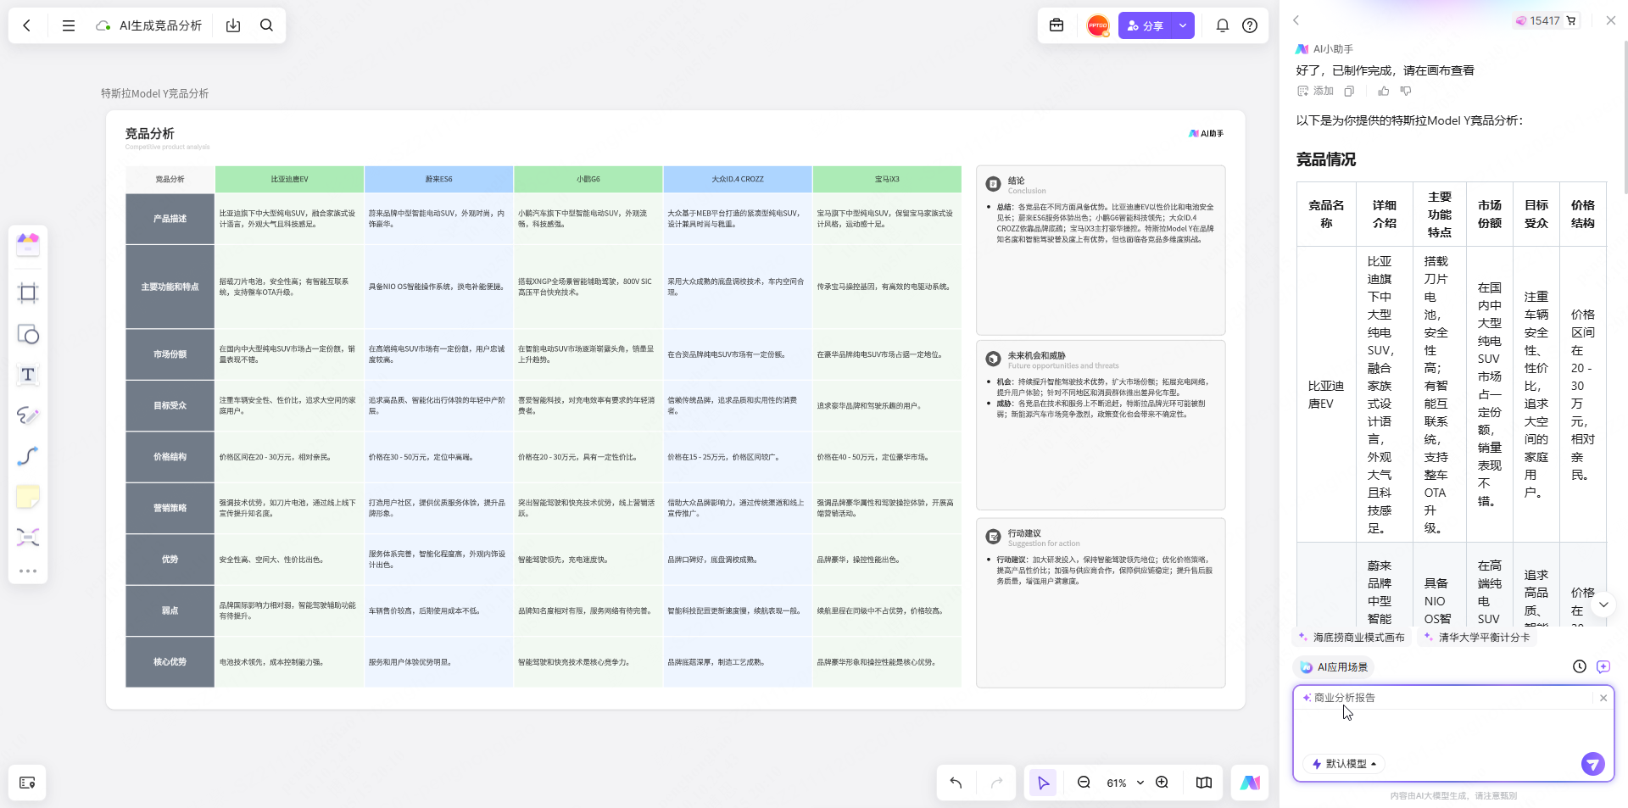Toggle the minimap book icon

pos(1204,783)
